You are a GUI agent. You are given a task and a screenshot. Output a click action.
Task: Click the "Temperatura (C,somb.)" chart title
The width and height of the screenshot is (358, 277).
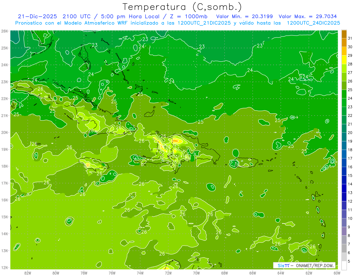click(182, 7)
